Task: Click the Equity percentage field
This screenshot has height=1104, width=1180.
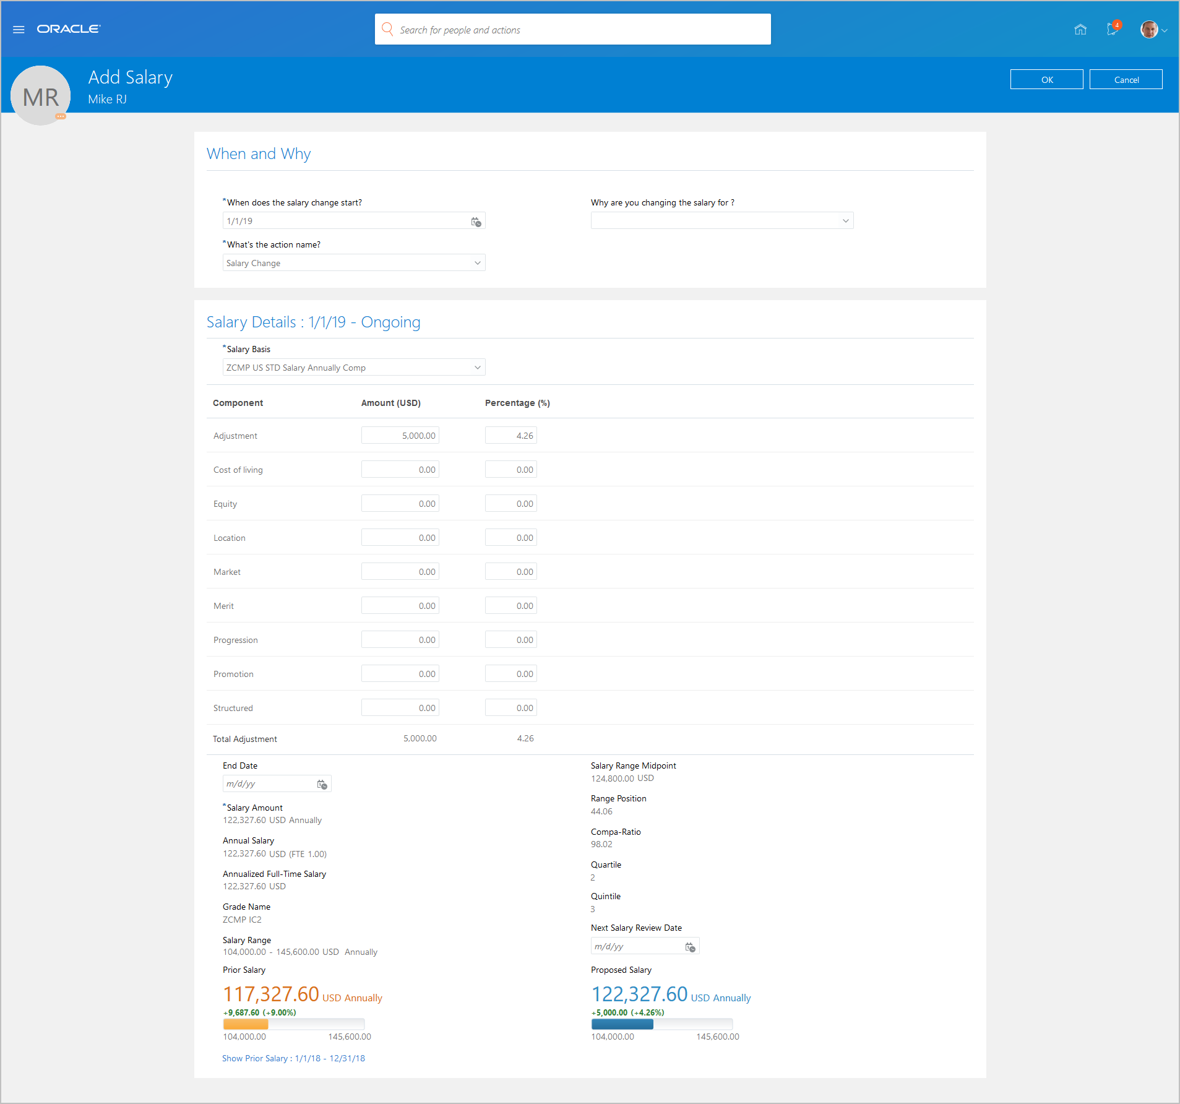Action: tap(511, 504)
